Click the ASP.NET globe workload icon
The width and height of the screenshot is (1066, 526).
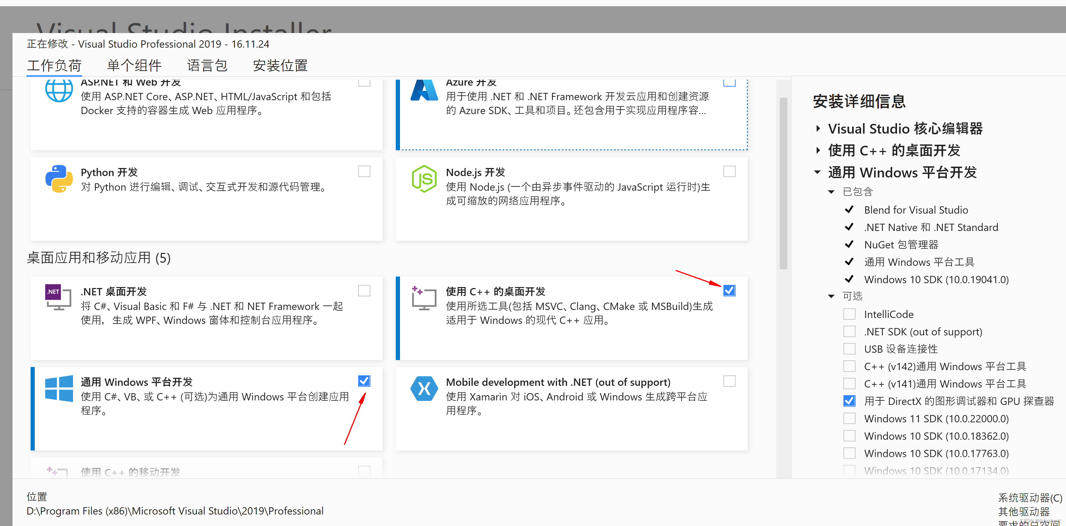59,91
